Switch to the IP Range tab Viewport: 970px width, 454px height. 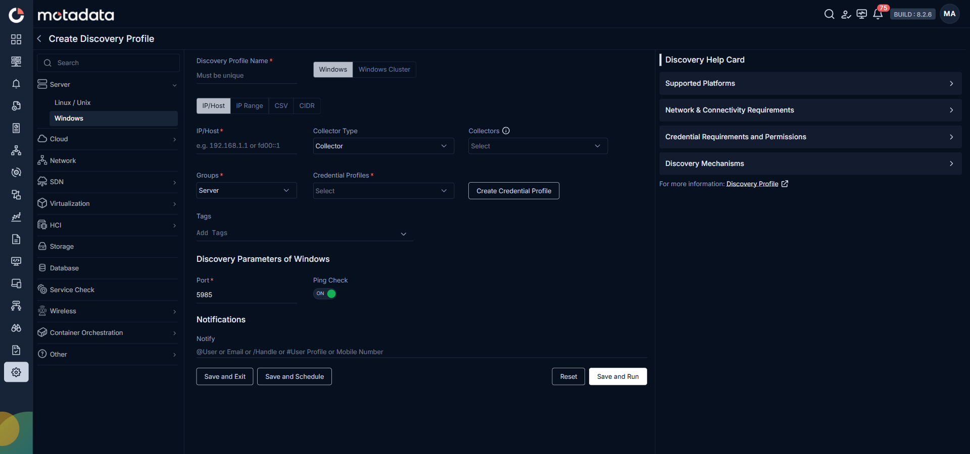click(250, 106)
